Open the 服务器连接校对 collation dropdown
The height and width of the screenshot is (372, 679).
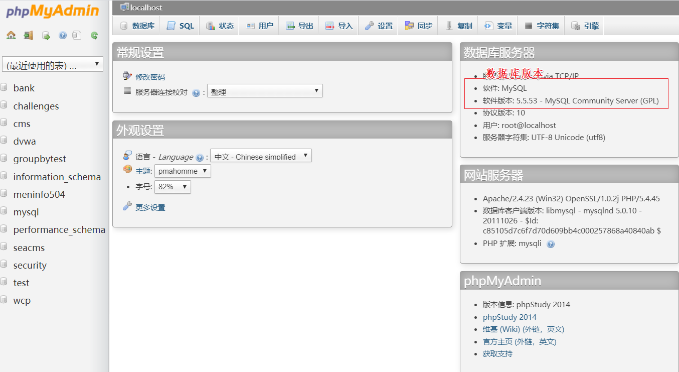[265, 91]
